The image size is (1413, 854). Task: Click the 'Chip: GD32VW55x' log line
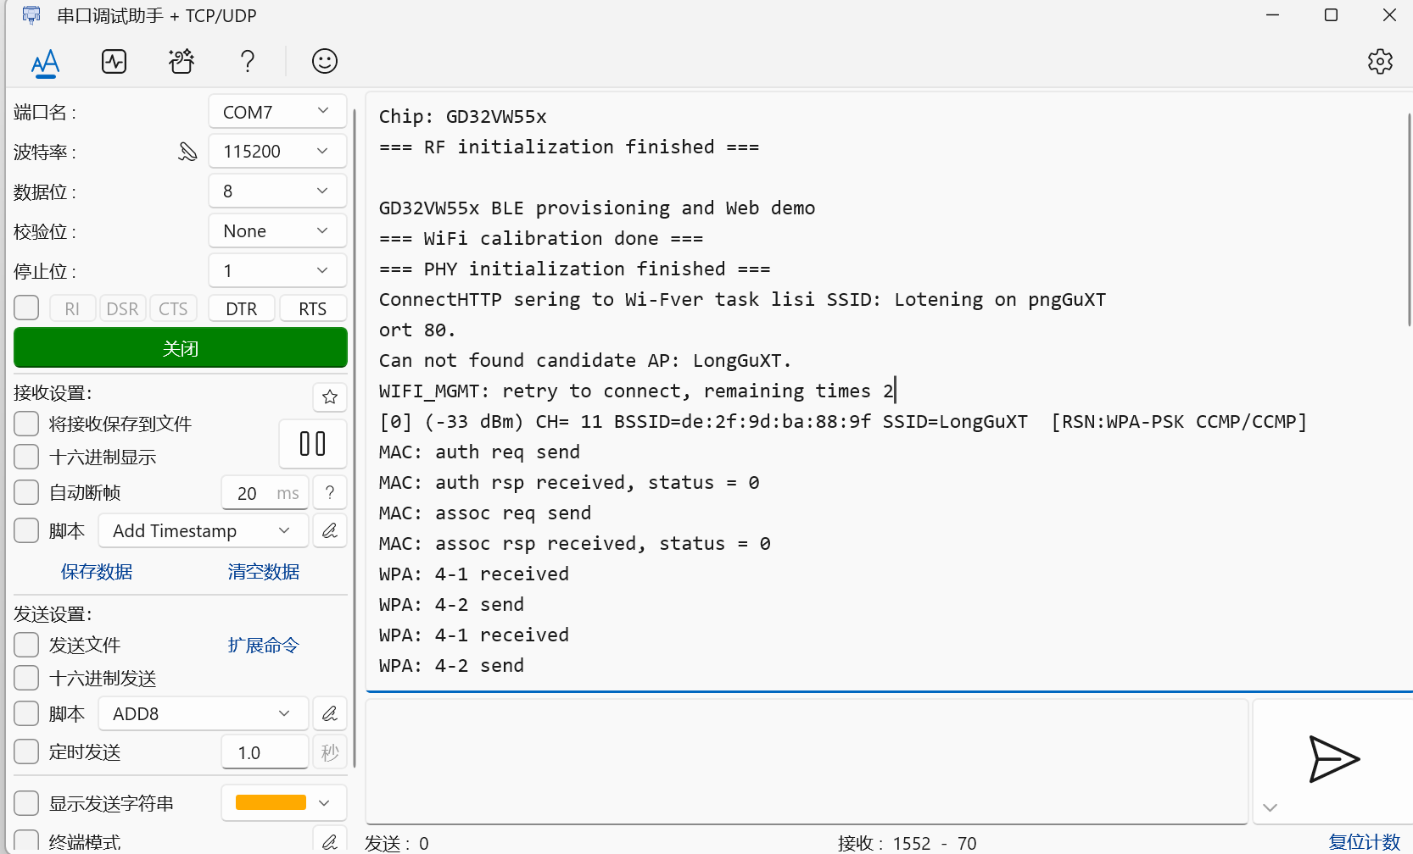(x=462, y=117)
